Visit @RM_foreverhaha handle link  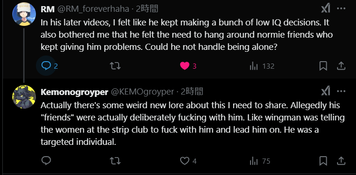point(94,9)
